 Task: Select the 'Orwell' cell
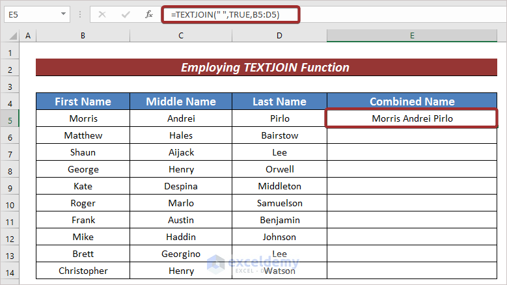279,169
